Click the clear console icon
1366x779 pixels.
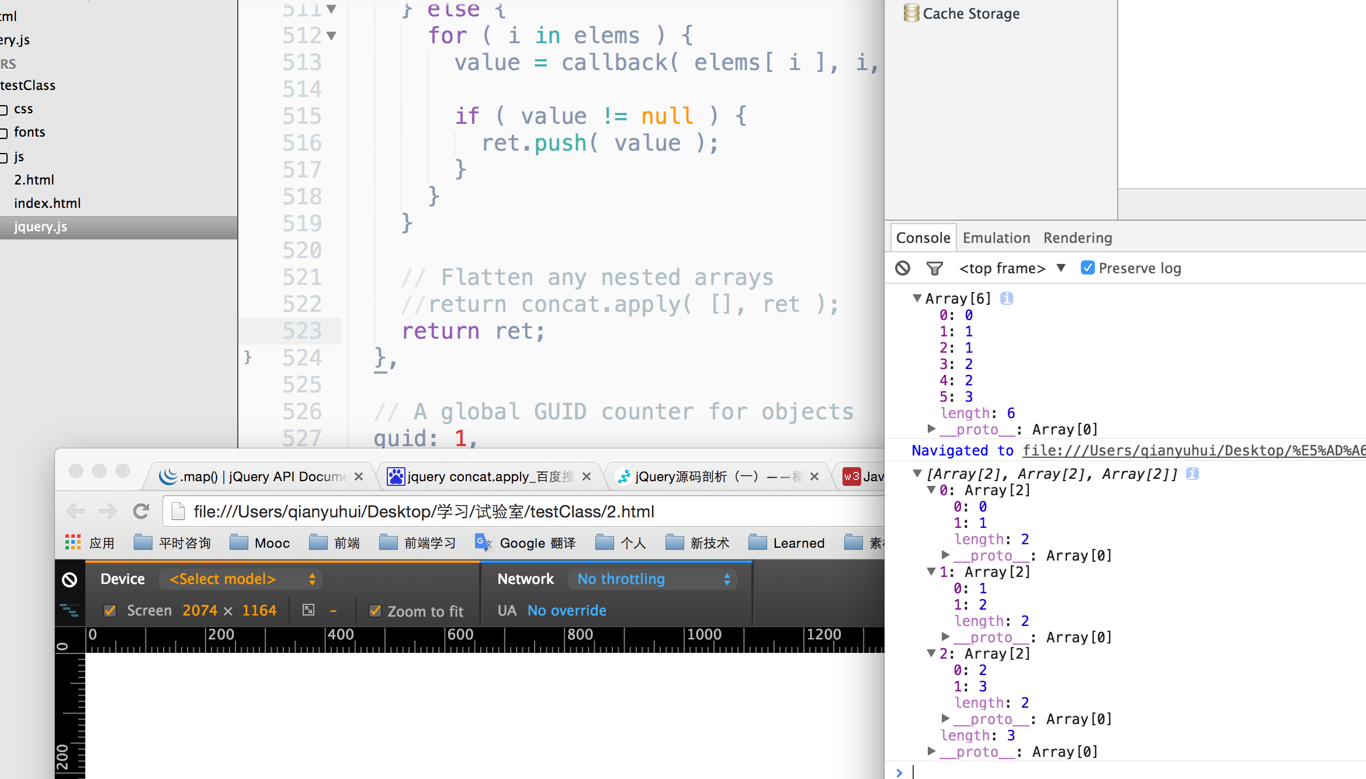click(903, 269)
